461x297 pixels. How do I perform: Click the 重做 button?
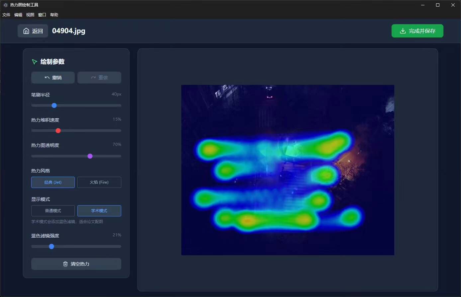click(99, 78)
